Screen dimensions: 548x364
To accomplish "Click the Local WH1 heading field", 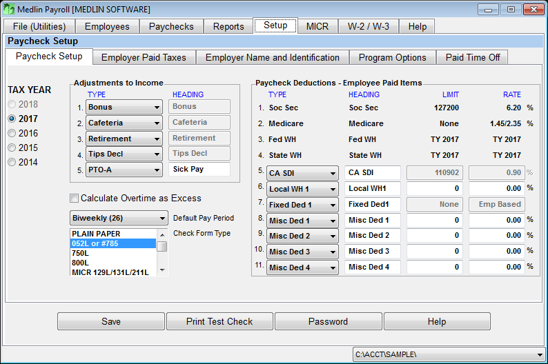I will pyautogui.click(x=373, y=189).
